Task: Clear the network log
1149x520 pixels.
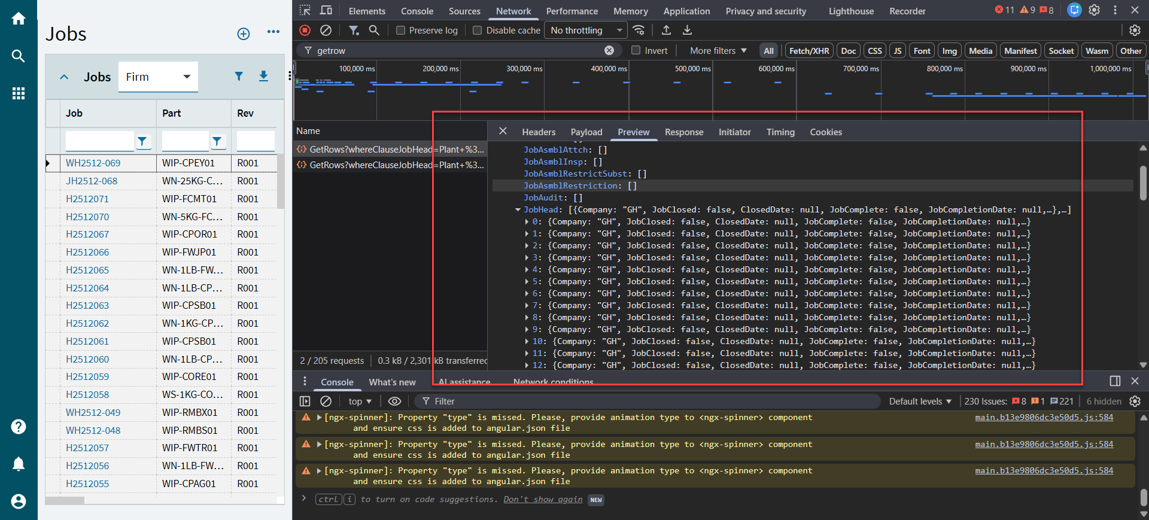Action: point(326,30)
